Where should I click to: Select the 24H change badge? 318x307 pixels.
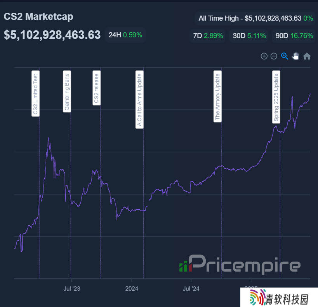tap(125, 35)
